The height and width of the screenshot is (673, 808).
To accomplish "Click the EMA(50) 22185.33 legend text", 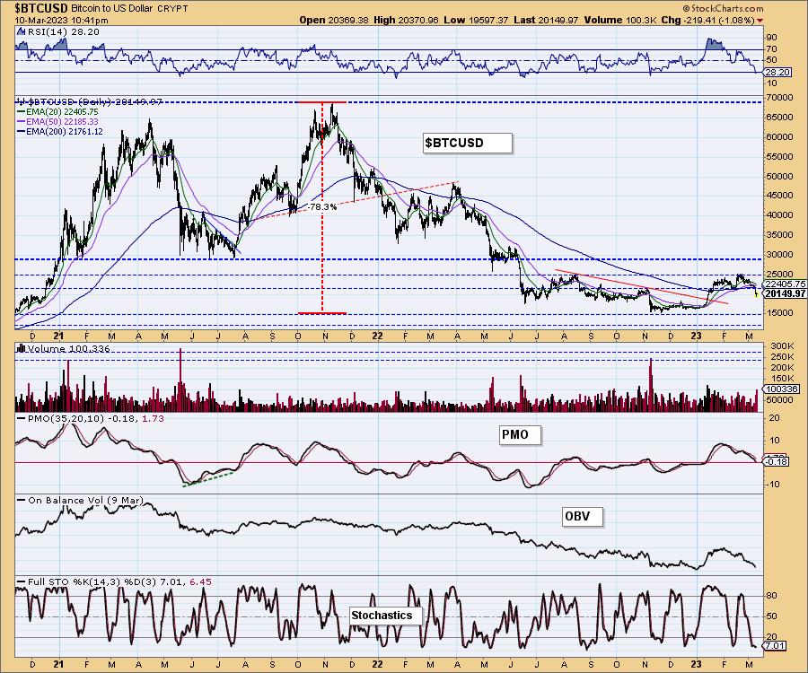I will [x=62, y=121].
